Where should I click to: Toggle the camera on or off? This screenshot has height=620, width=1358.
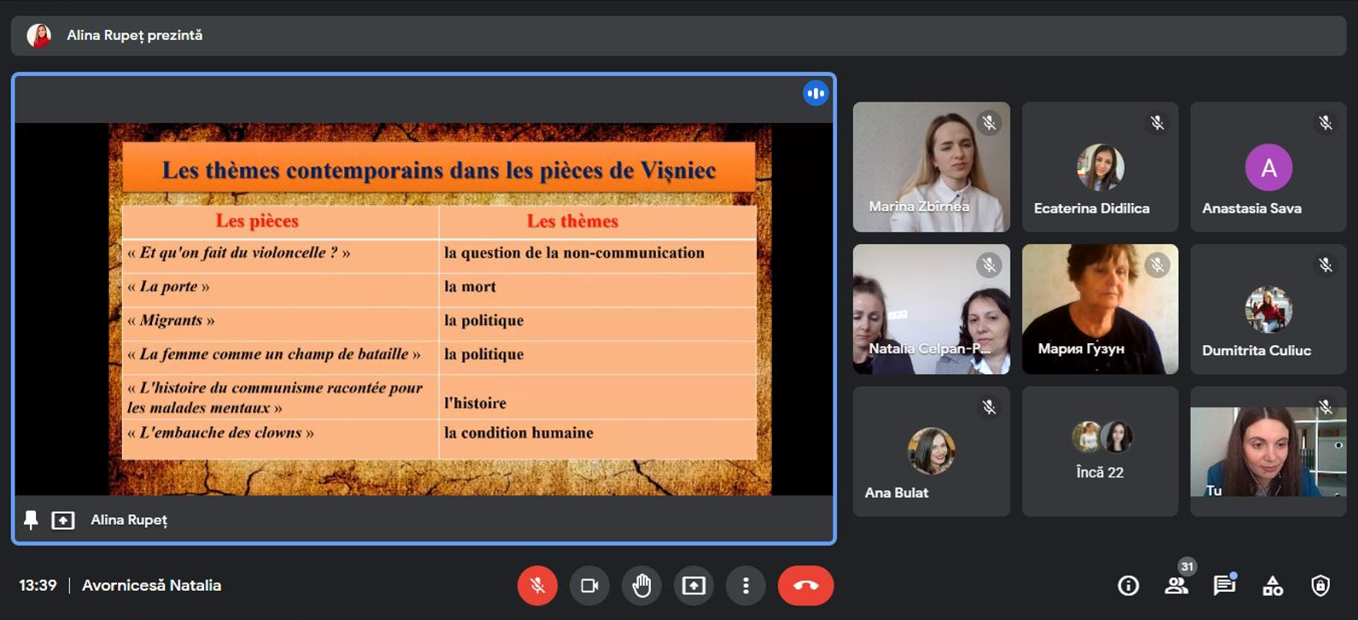click(x=589, y=586)
